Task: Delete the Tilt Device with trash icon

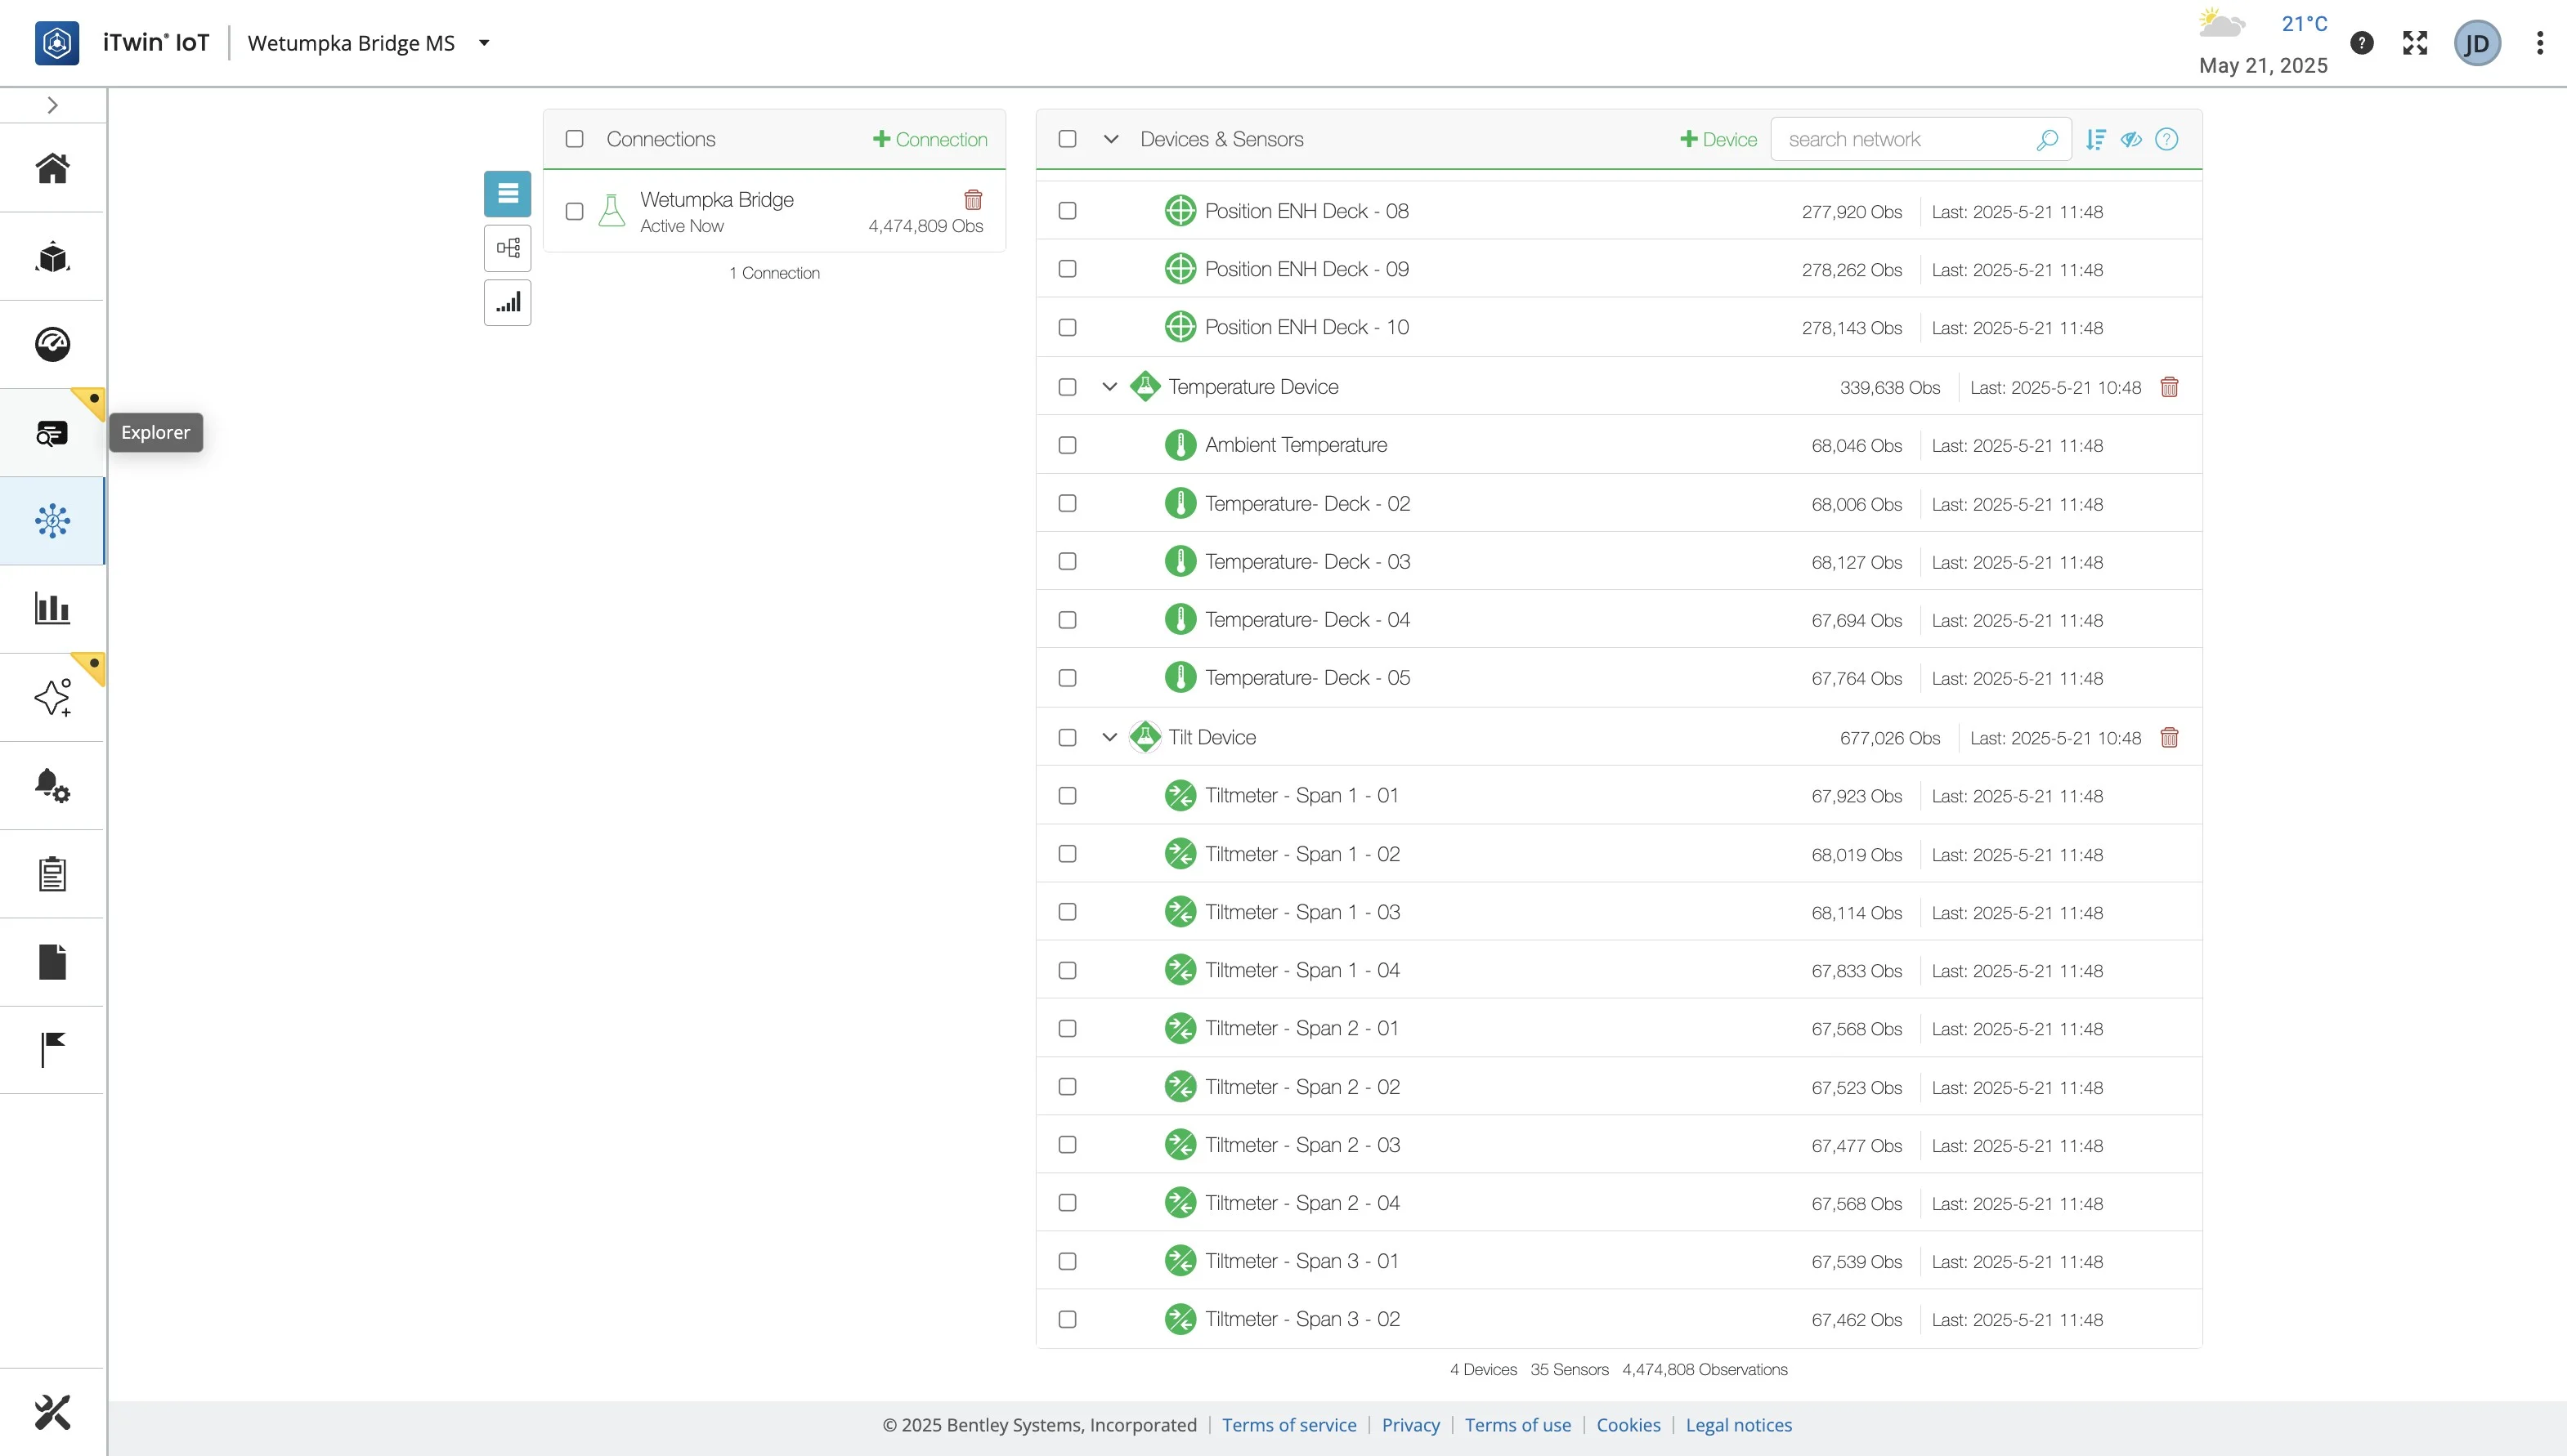Action: [2169, 738]
